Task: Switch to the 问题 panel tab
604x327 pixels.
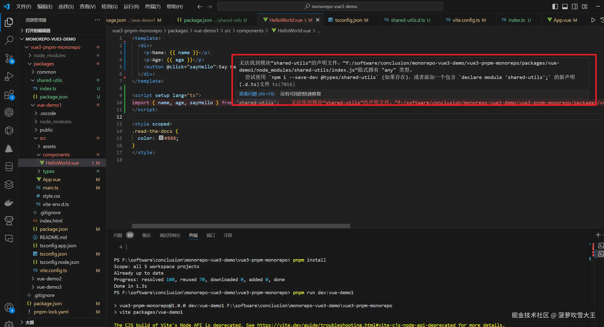Action: (x=118, y=235)
